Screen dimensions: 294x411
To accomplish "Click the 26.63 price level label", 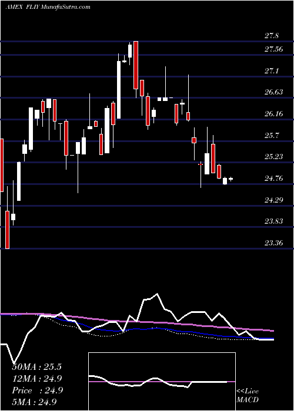I will 273,92.
